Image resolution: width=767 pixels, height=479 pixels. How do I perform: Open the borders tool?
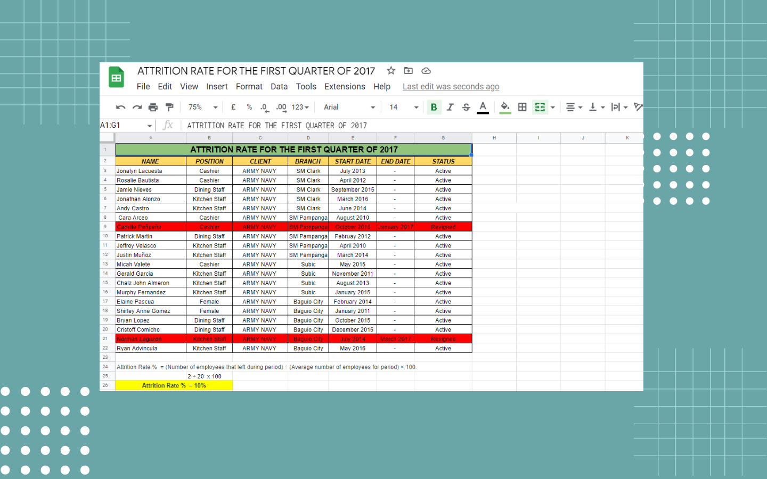[x=523, y=108]
